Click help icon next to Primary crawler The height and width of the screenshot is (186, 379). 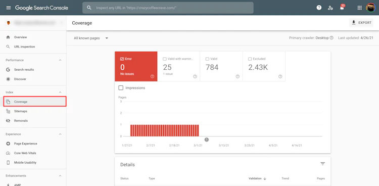(331, 38)
